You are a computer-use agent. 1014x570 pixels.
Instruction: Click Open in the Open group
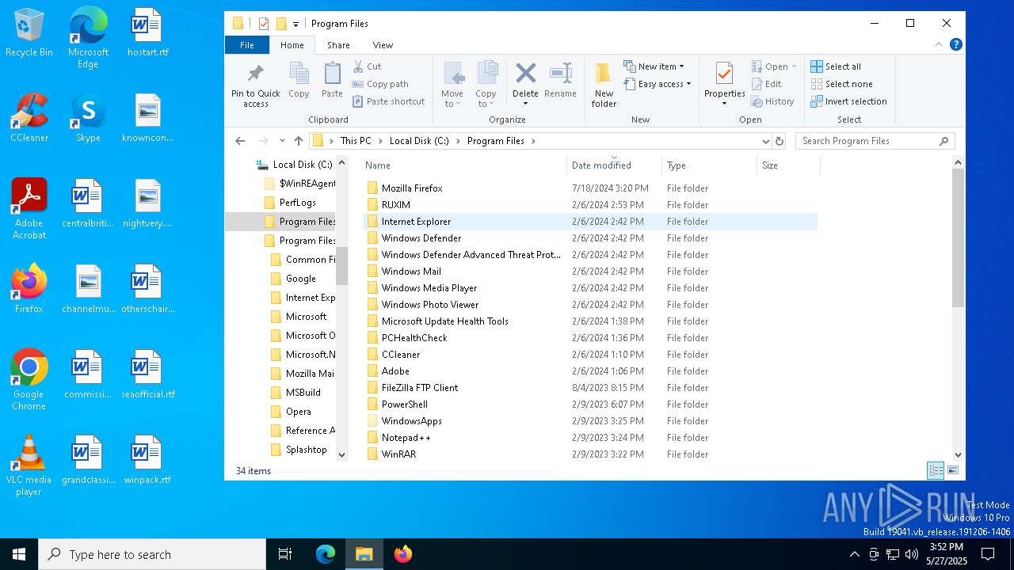pos(773,66)
